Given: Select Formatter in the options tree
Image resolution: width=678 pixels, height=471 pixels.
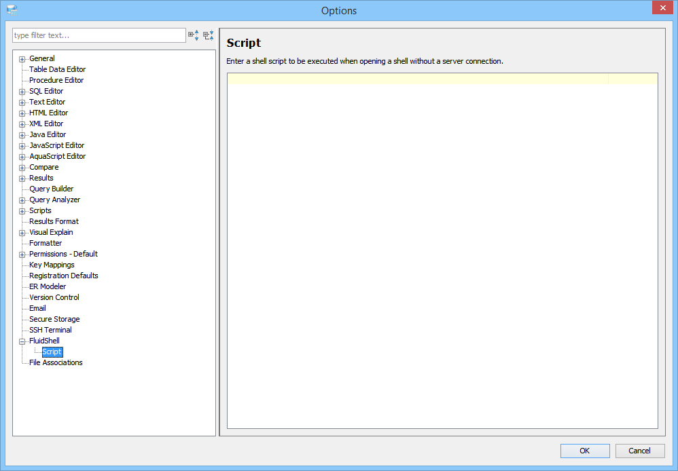Looking at the screenshot, I should (46, 243).
